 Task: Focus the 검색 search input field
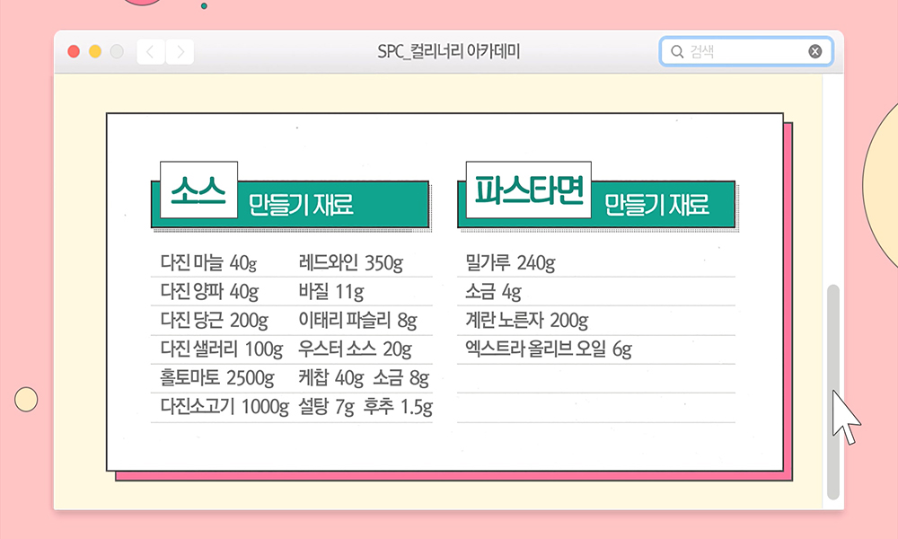[x=745, y=52]
